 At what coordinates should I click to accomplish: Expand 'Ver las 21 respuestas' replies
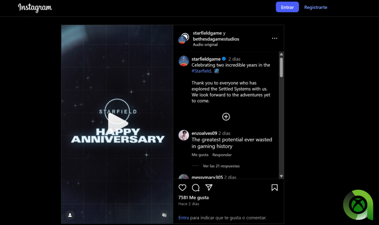tap(221, 166)
